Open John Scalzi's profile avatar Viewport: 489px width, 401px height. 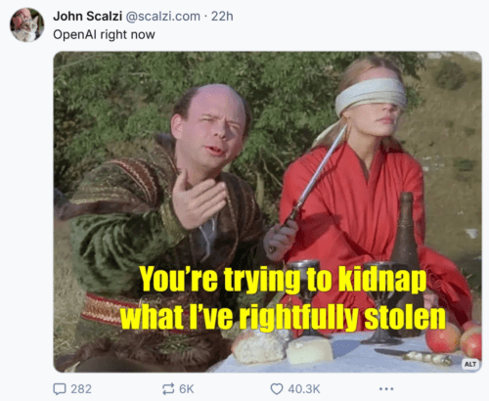(x=27, y=25)
